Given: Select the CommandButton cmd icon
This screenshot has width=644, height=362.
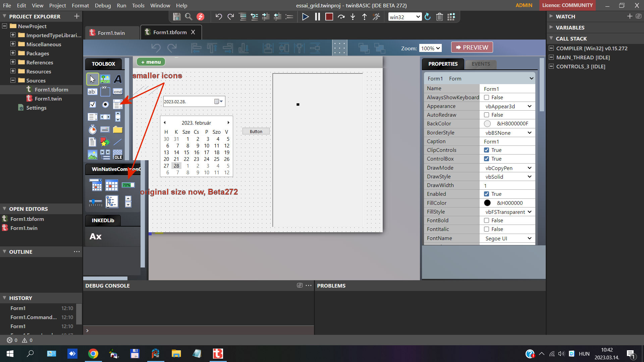Looking at the screenshot, I should point(118,92).
